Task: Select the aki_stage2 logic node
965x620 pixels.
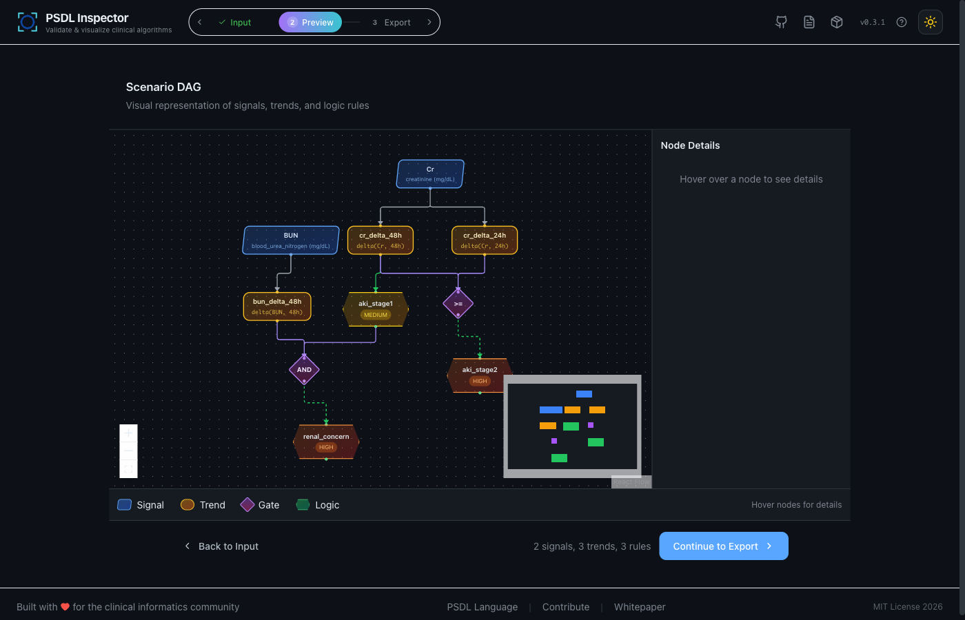Action: pyautogui.click(x=480, y=375)
